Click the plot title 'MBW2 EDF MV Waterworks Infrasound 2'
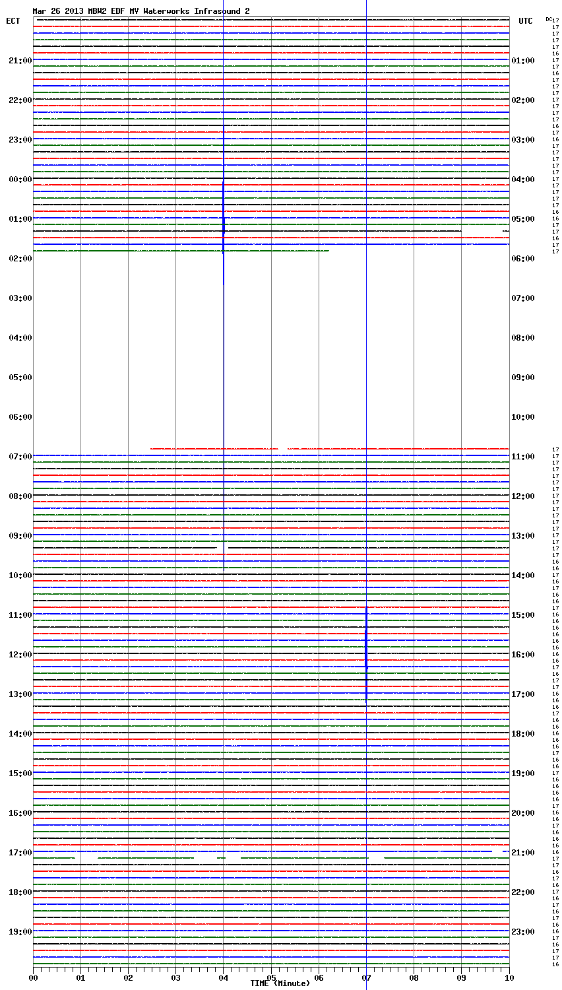The width and height of the screenshot is (562, 990). pos(169,11)
